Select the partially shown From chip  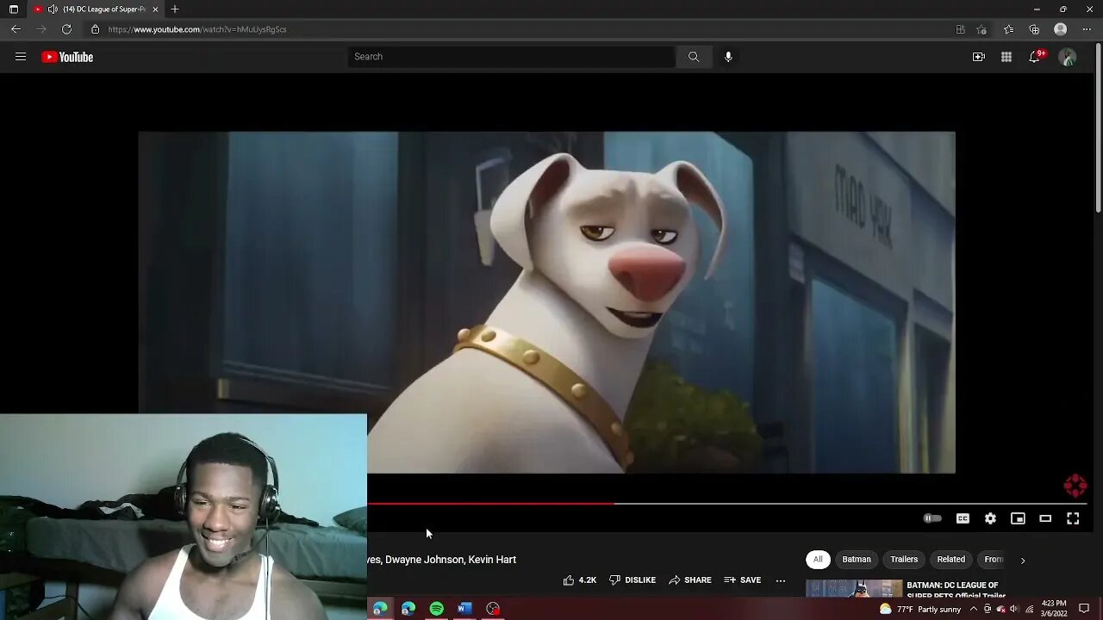pyautogui.click(x=993, y=560)
